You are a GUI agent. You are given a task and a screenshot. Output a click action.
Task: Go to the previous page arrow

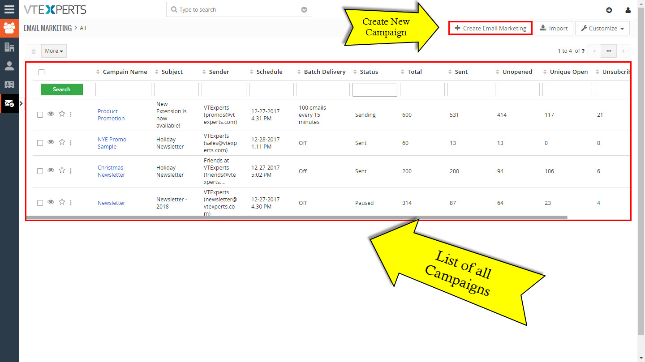pyautogui.click(x=594, y=51)
